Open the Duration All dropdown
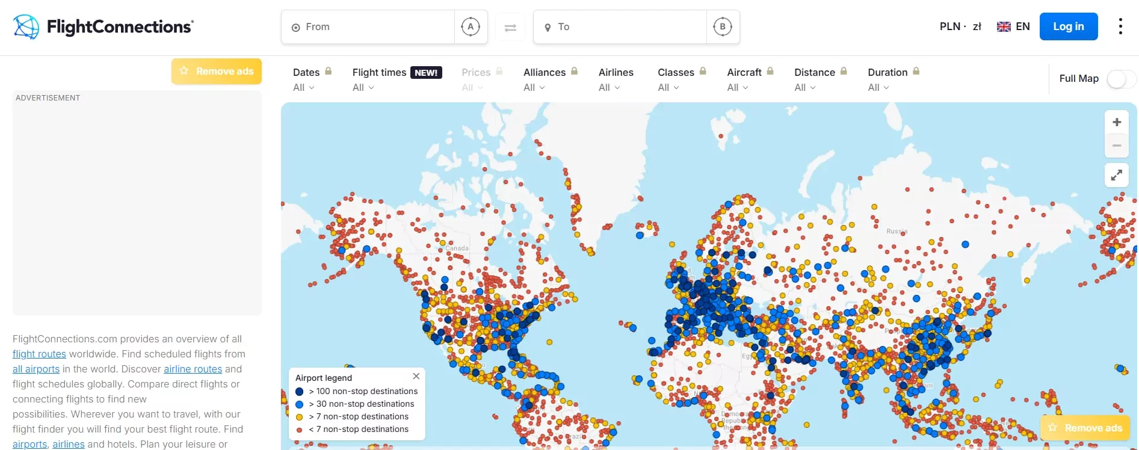The width and height of the screenshot is (1139, 450). (x=878, y=88)
